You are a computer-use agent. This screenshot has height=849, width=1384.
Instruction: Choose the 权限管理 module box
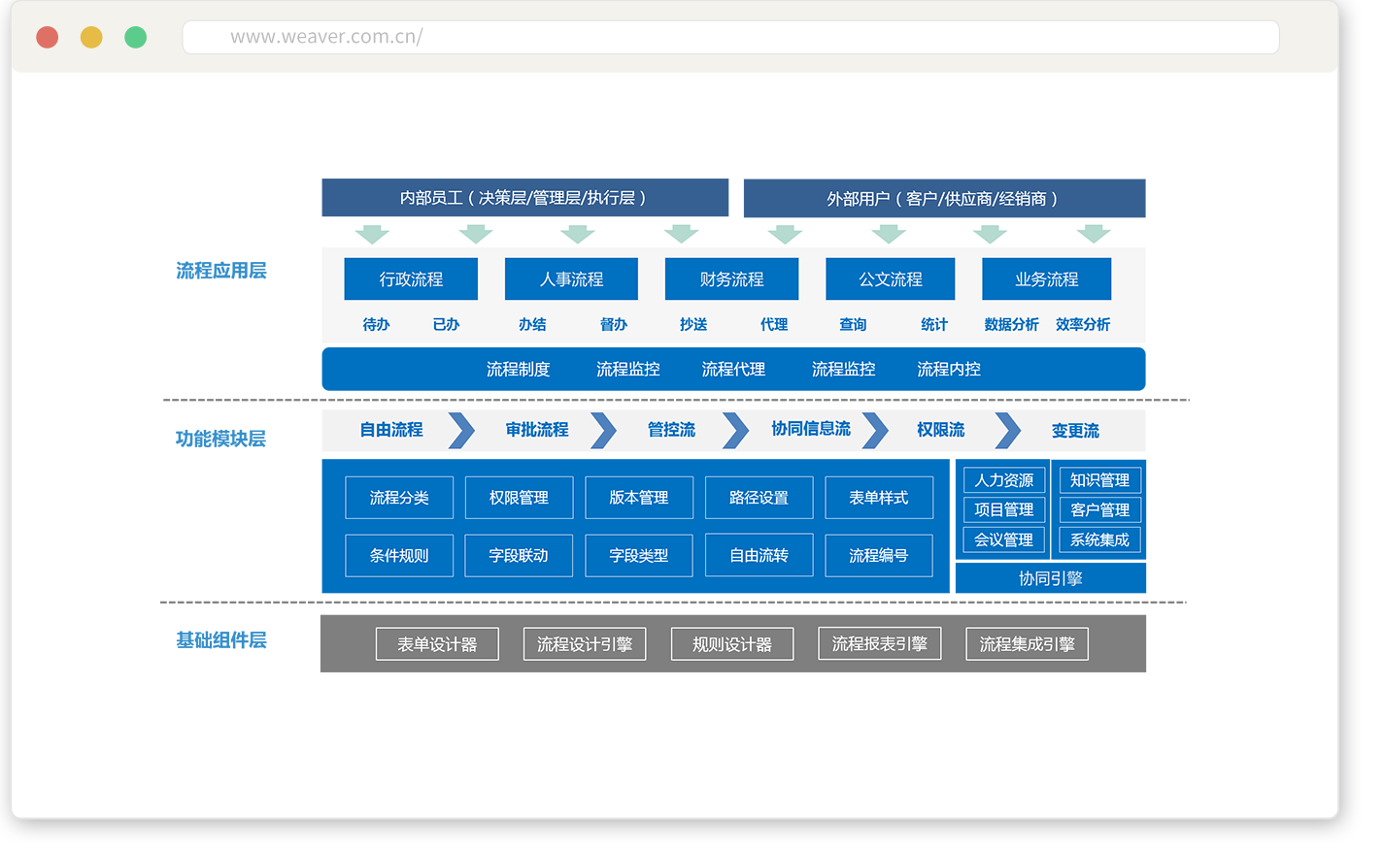(519, 498)
